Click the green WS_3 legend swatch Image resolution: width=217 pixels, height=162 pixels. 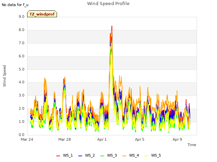(x=102, y=156)
